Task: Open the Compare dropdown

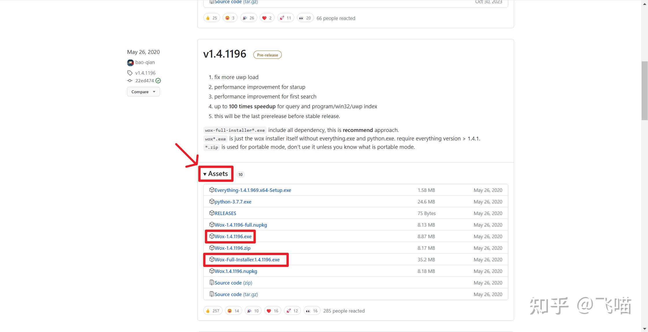Action: point(143,92)
